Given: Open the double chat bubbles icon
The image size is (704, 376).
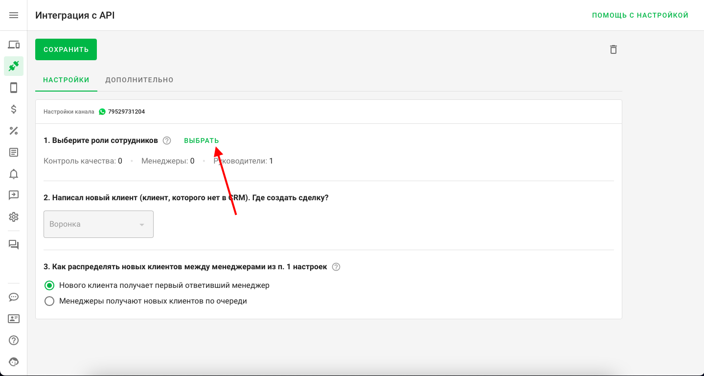Looking at the screenshot, I should coord(14,245).
